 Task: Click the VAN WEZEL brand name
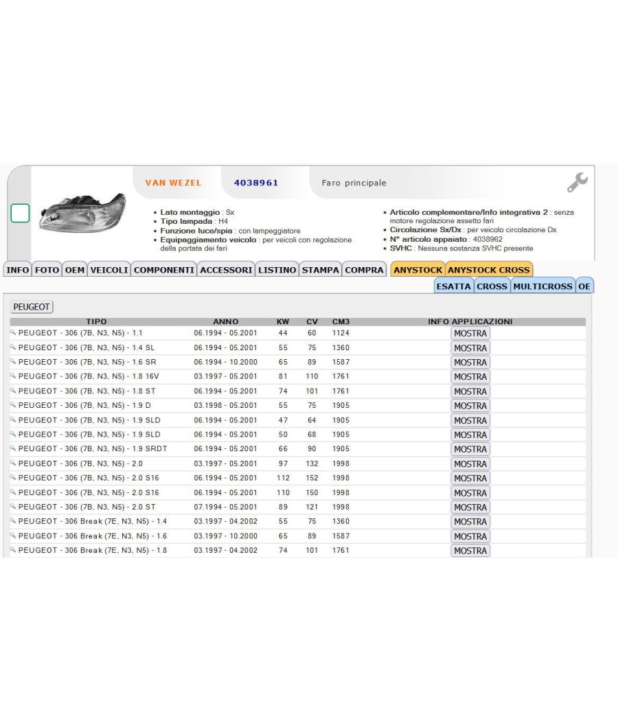coord(173,183)
